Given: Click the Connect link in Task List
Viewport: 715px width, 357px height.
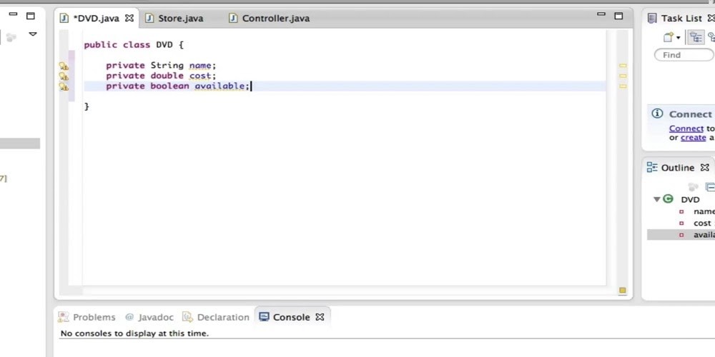Looking at the screenshot, I should 686,129.
